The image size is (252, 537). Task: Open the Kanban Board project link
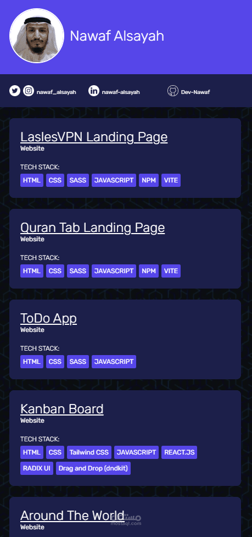62,409
